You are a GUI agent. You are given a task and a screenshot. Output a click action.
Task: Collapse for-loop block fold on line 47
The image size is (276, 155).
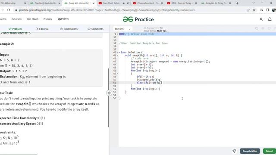(117, 74)
